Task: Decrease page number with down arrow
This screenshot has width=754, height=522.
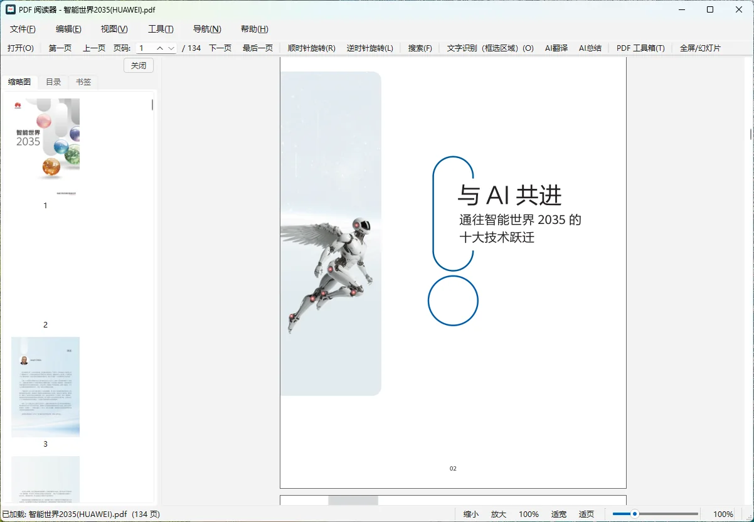Action: point(171,48)
